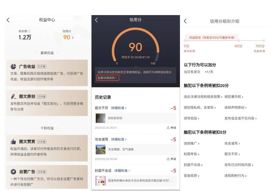Image resolution: width=271 pixels, height=191 pixels.
Task: Open the 违规刷粉行为 rule
Action: [235, 176]
